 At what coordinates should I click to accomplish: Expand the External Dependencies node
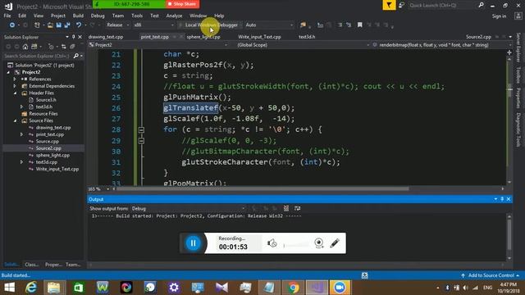pyautogui.click(x=15, y=86)
